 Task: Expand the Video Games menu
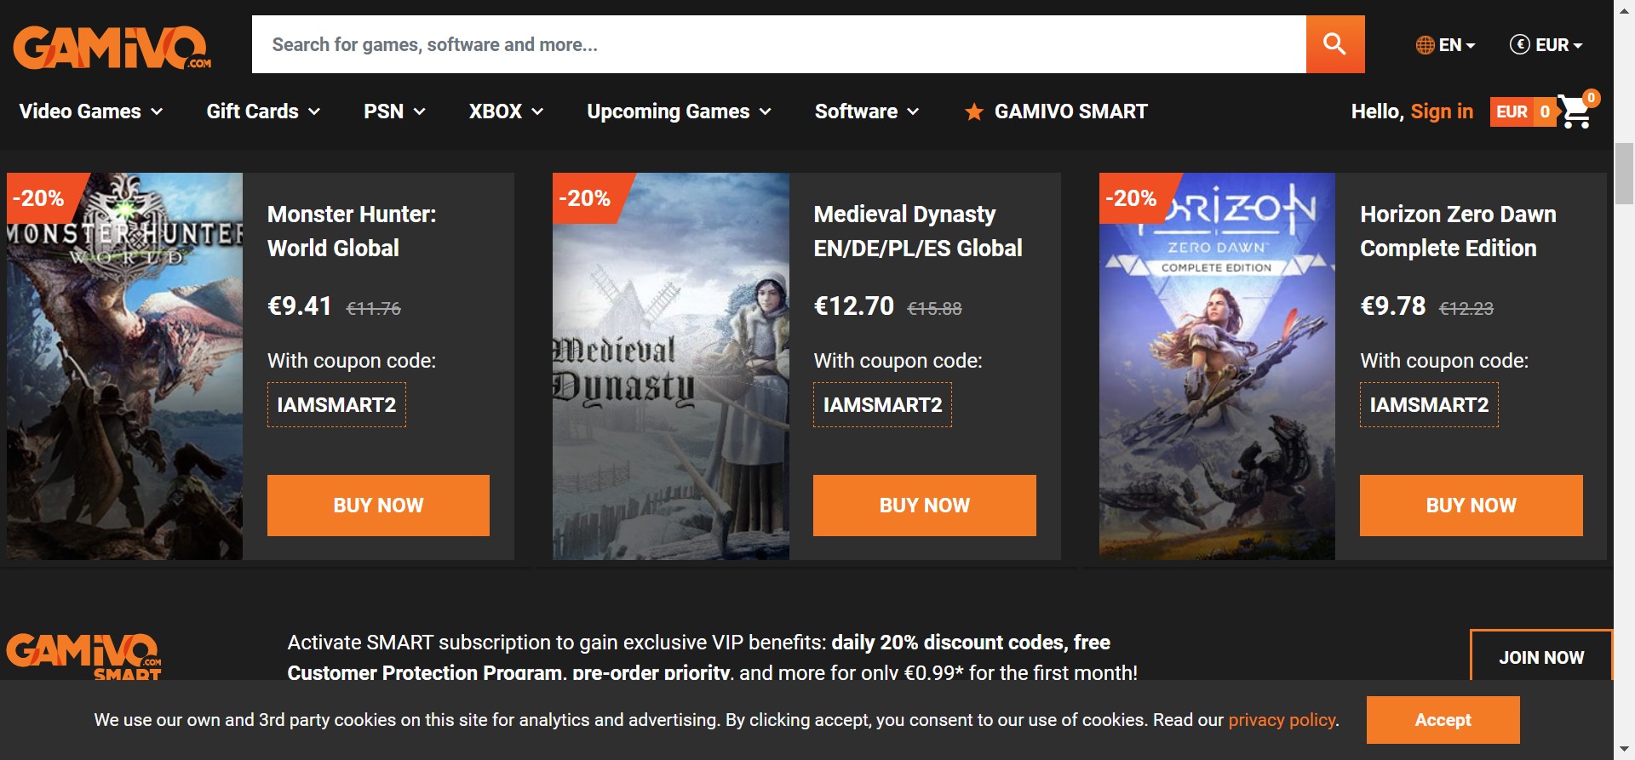point(90,111)
